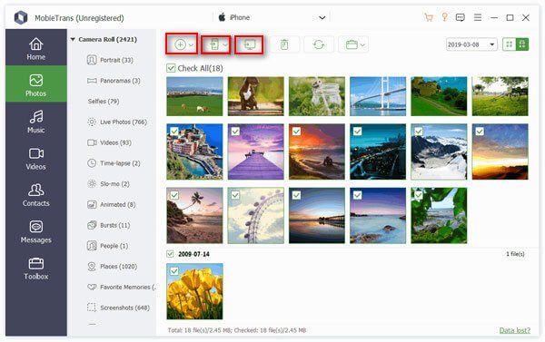Screen dimensions: 545x342
Task: Click the export to PC icon
Action: (249, 44)
